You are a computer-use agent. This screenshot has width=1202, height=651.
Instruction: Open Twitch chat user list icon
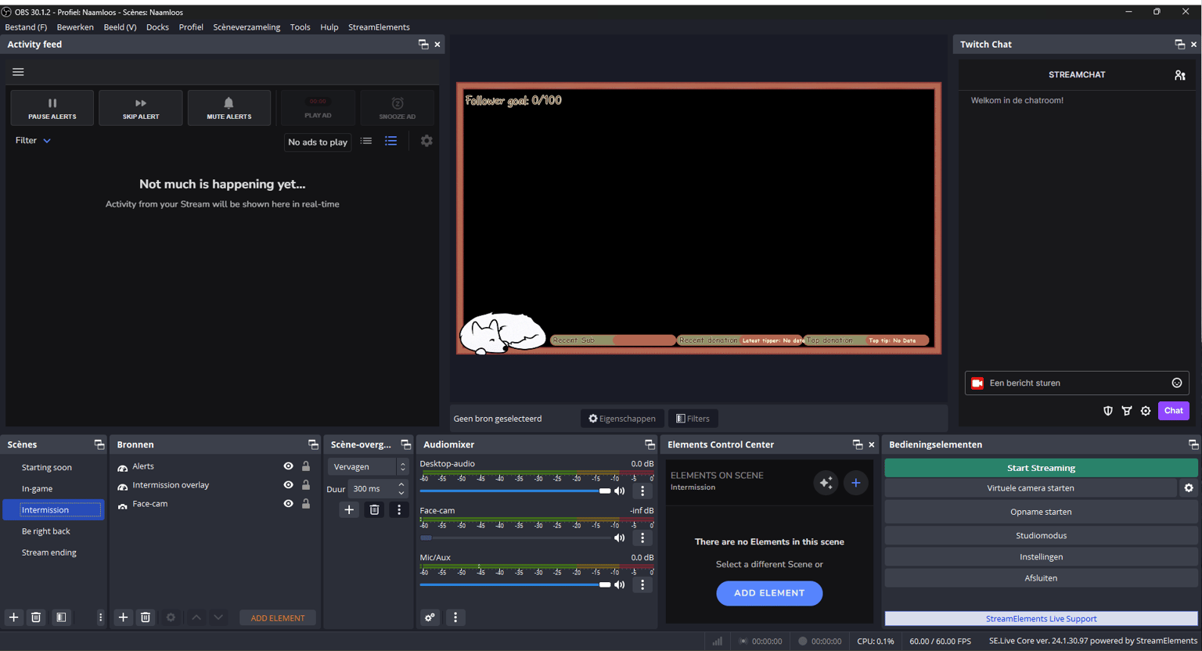1179,75
